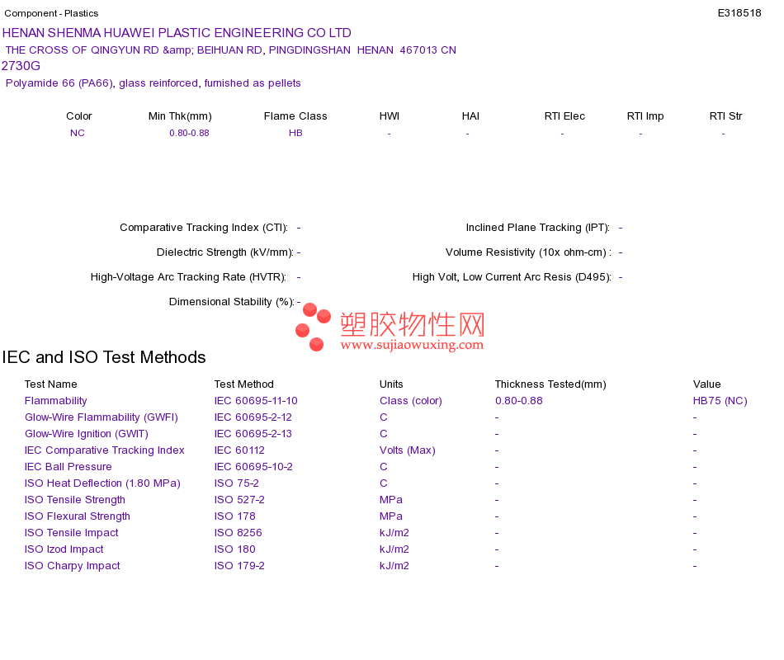
Task: Click the HWI column header
Action: 389,116
